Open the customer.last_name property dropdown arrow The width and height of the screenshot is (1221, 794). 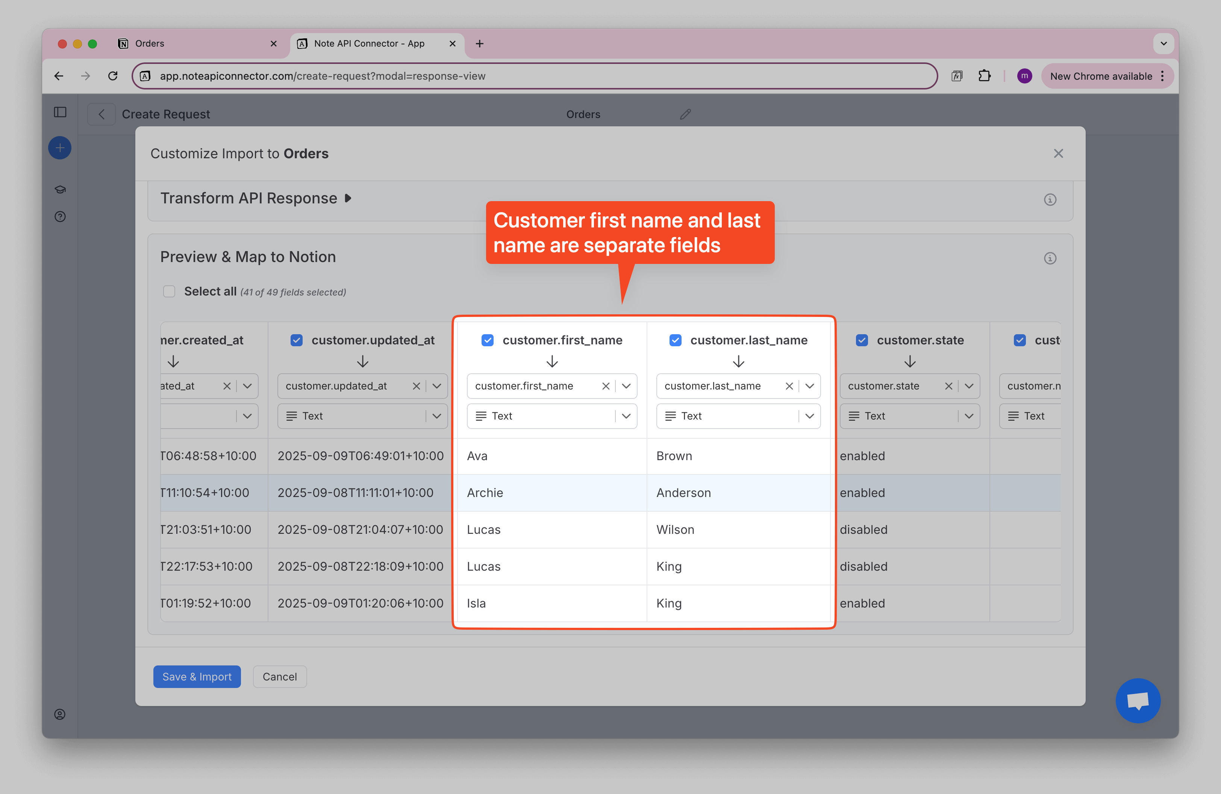[x=810, y=386]
